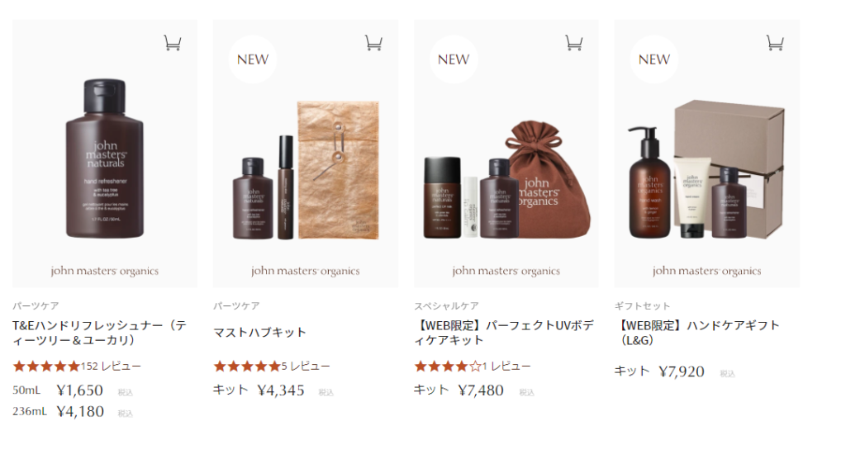846x454 pixels.
Task: View the hand care gift box image
Action: tap(707, 154)
